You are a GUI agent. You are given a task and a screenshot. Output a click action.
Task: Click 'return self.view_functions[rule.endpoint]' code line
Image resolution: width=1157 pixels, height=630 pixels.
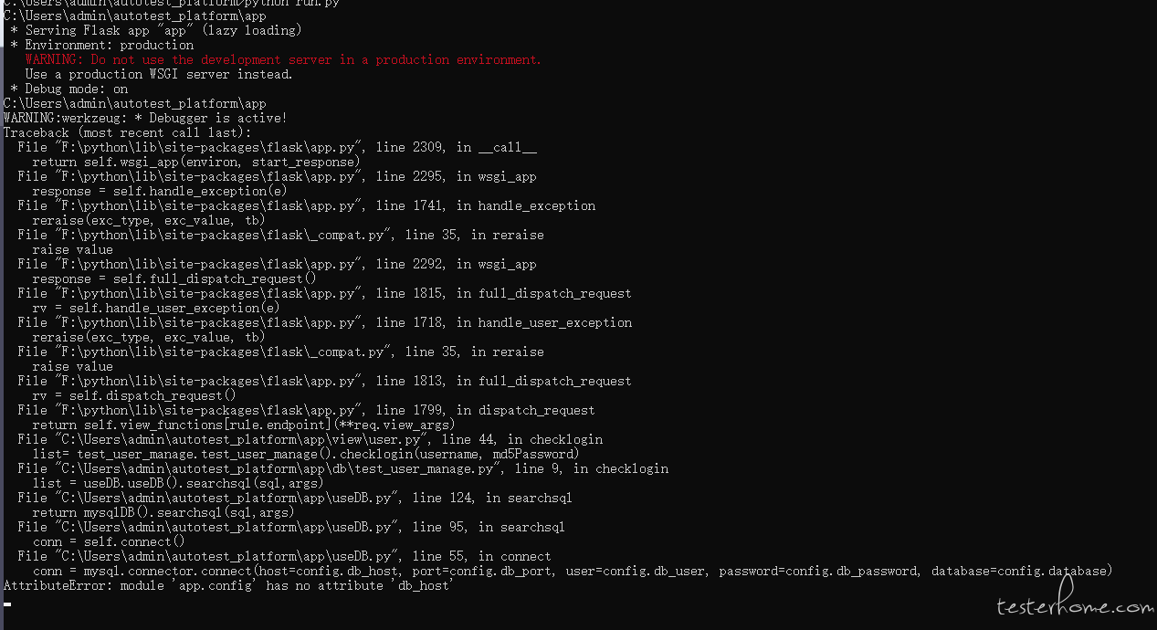(x=243, y=425)
